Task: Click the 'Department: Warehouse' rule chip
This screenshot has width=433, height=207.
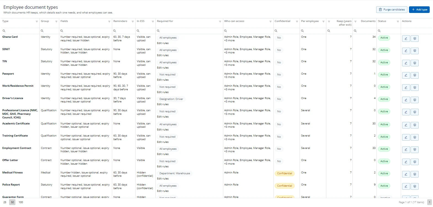Action: point(174,173)
